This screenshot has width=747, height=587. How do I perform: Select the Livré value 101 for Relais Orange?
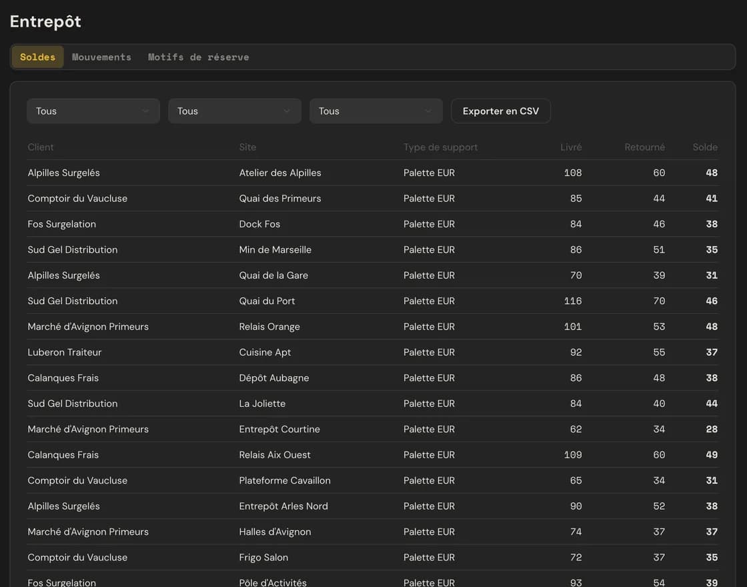(573, 327)
